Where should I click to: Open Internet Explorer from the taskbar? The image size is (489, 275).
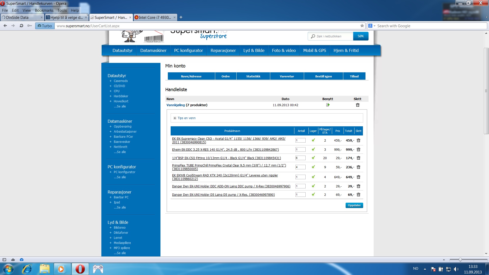(x=27, y=269)
